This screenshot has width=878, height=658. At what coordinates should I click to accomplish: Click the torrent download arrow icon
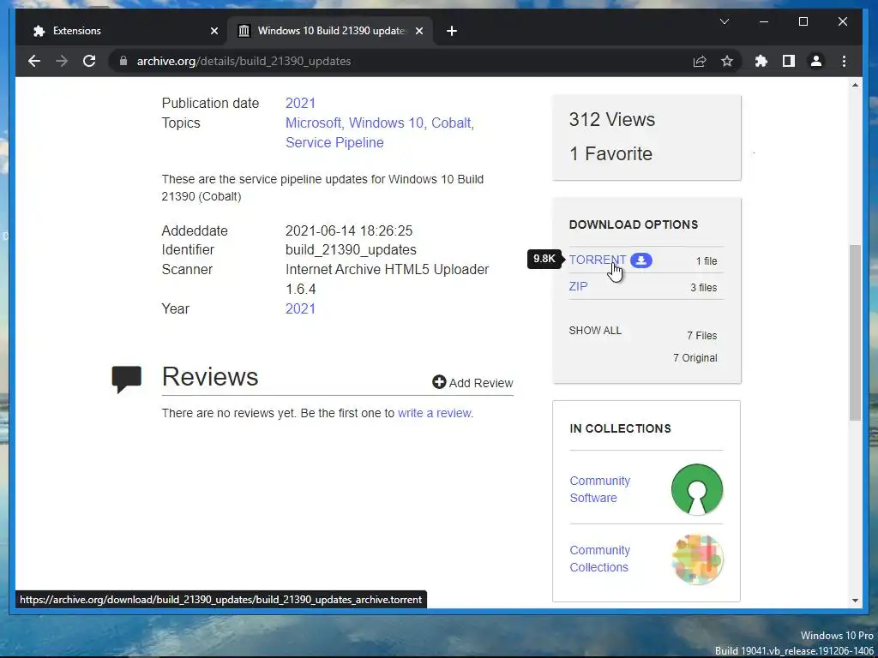641,260
